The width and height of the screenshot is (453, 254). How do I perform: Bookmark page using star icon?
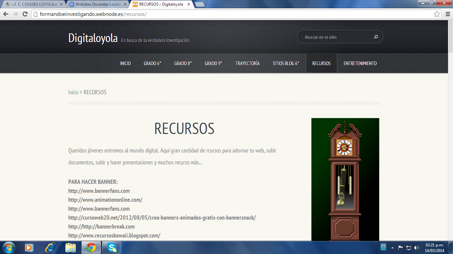click(437, 14)
